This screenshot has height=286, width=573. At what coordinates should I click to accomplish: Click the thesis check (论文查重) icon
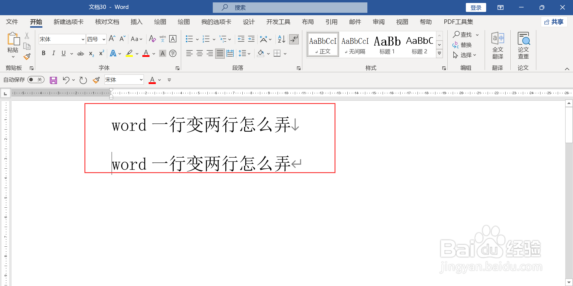point(523,46)
